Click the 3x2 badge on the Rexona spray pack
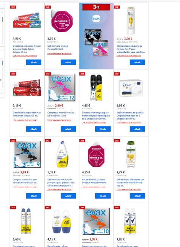The width and height of the screenshot is (180, 247). (82, 74)
